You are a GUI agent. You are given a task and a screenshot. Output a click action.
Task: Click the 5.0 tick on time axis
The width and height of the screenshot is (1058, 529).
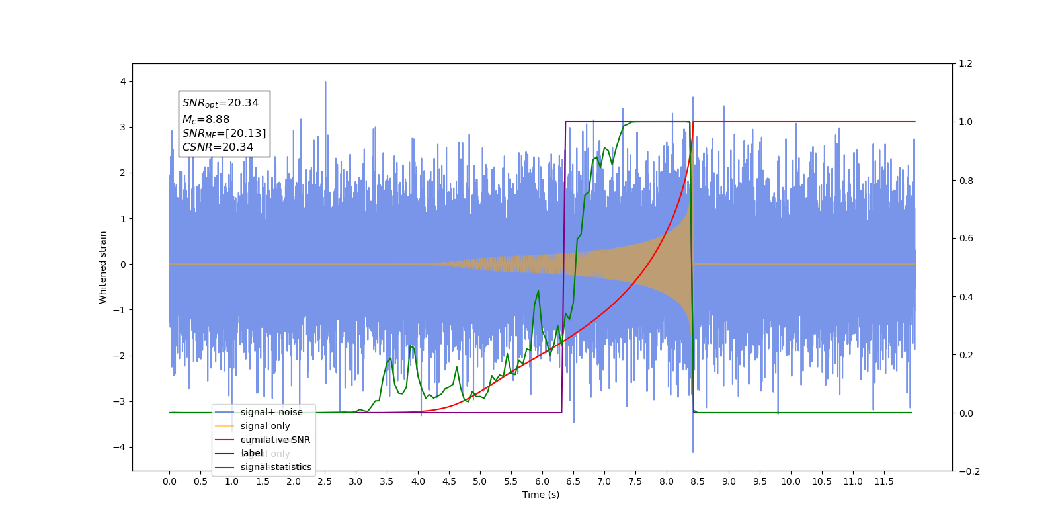point(480,481)
